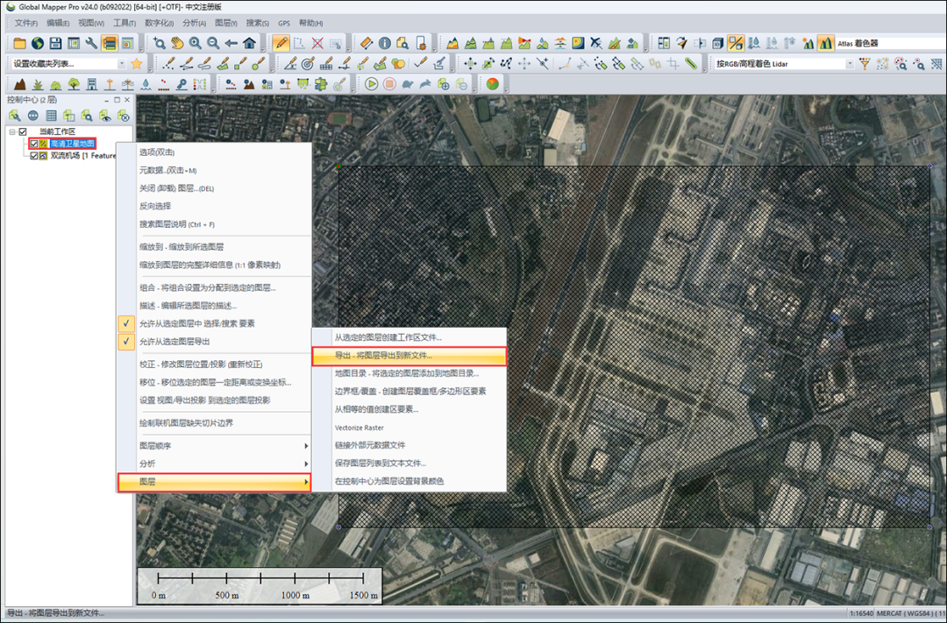
Task: Click the tree feature icon
Action: pyautogui.click(x=74, y=84)
